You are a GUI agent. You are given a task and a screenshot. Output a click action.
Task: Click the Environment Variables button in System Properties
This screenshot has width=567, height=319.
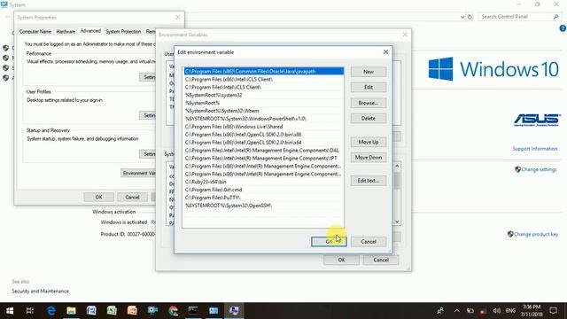pos(138,174)
